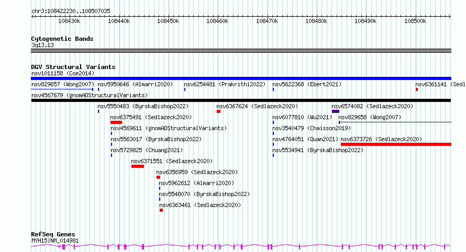Click the 108430k ruler tick label
The height and width of the screenshot is (252, 466).
point(69,21)
